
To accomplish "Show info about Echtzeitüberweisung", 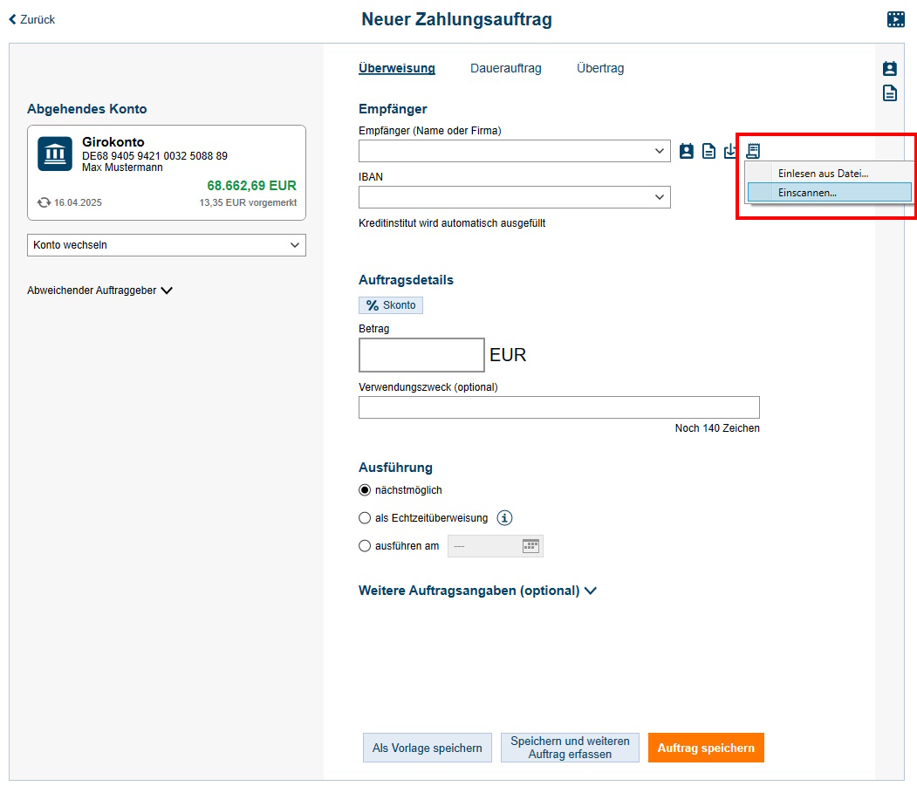I will (x=504, y=518).
